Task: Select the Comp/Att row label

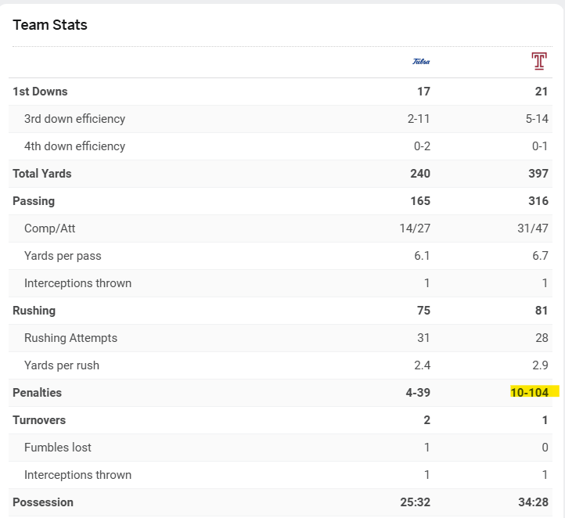Action: (x=49, y=228)
